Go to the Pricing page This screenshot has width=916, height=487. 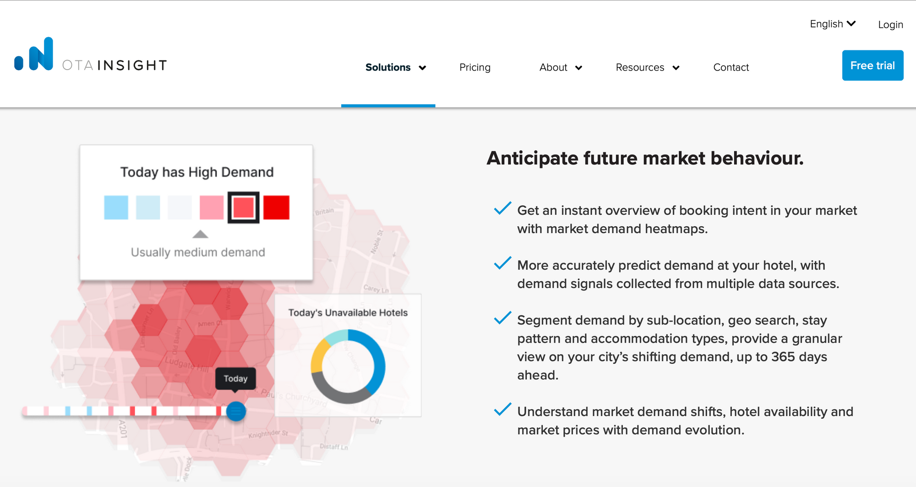[475, 67]
